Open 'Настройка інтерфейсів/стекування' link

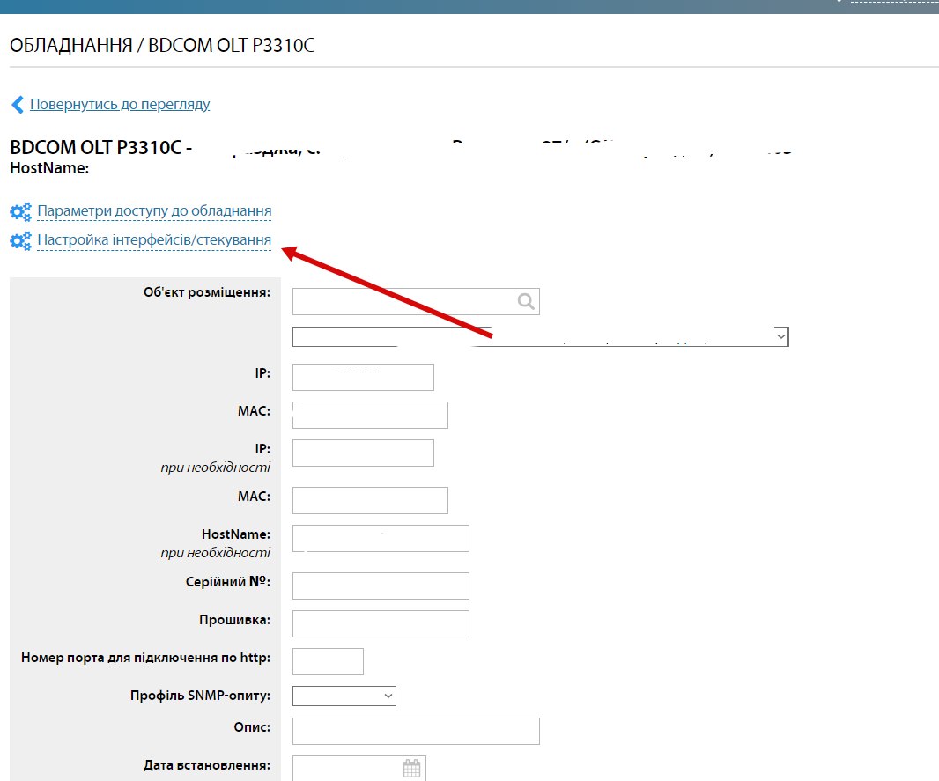154,240
